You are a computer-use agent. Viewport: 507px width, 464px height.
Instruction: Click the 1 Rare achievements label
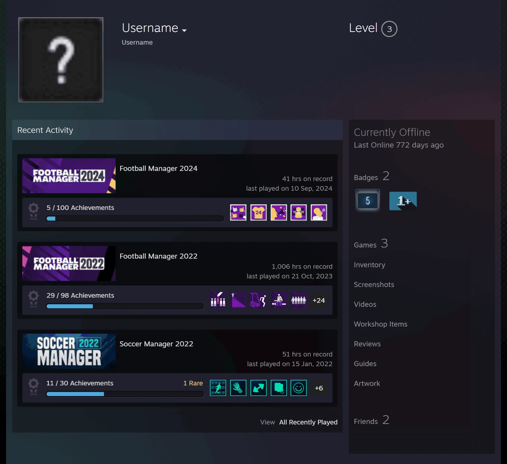[193, 383]
